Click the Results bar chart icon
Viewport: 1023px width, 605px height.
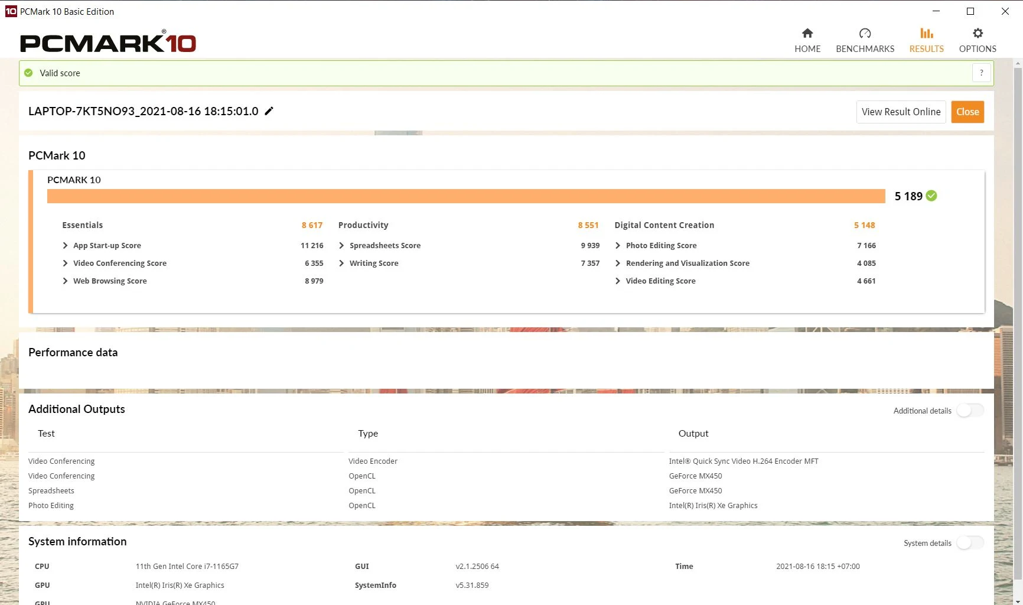[926, 33]
